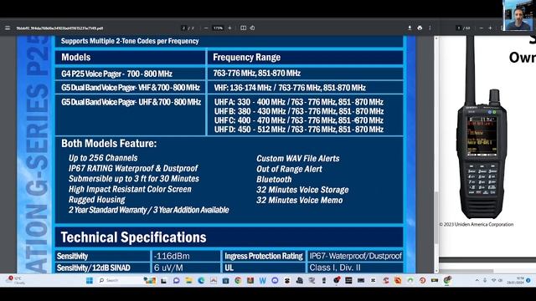
Task: Open the chat app on taskbar
Action: pos(177,281)
